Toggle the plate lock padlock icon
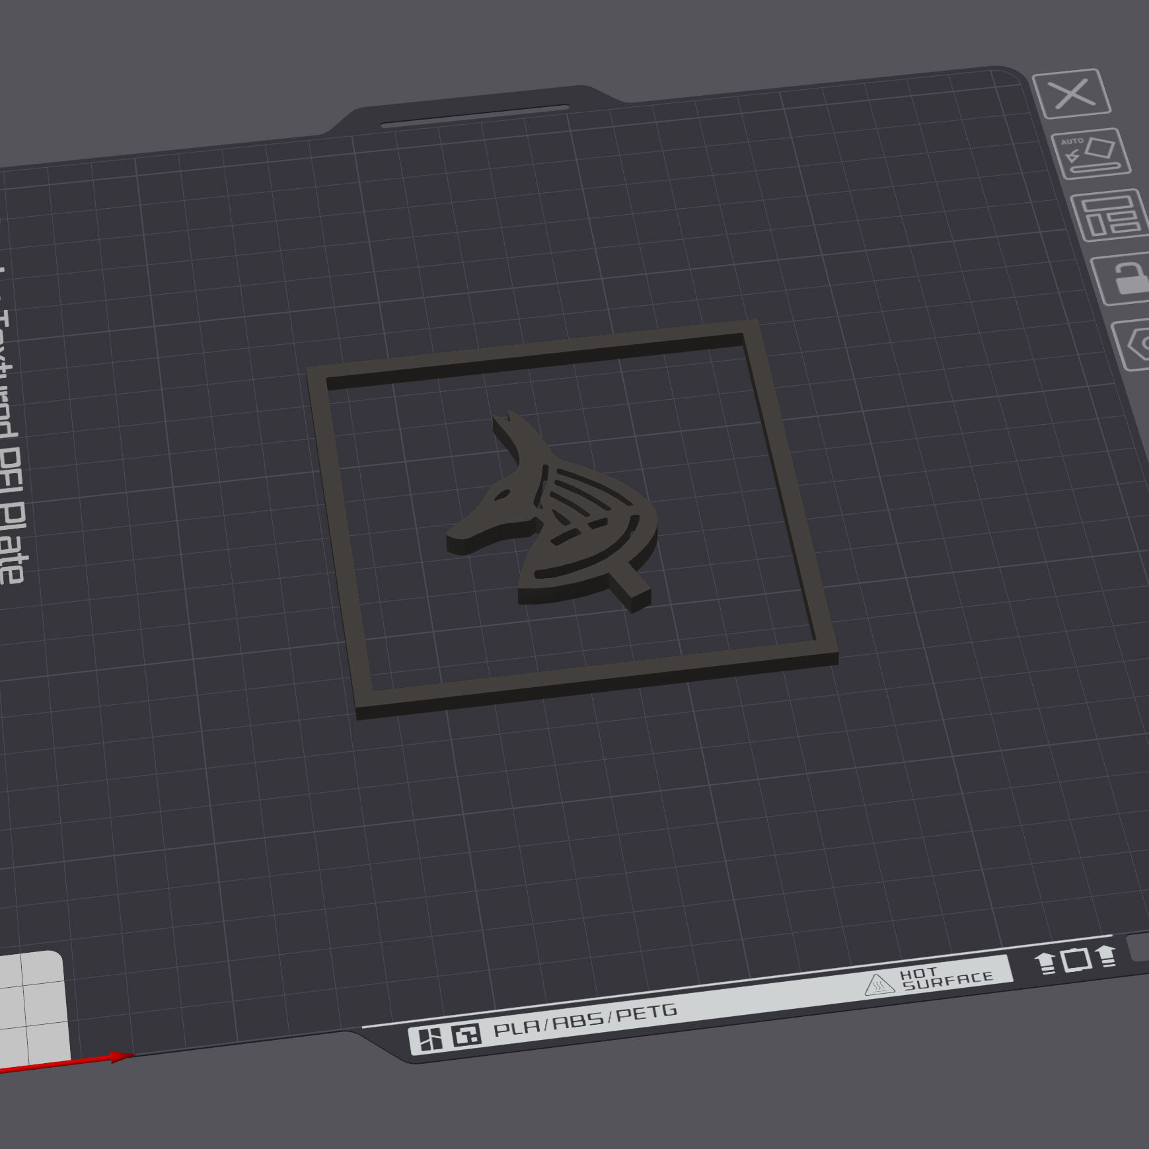This screenshot has height=1149, width=1149. click(x=1123, y=278)
